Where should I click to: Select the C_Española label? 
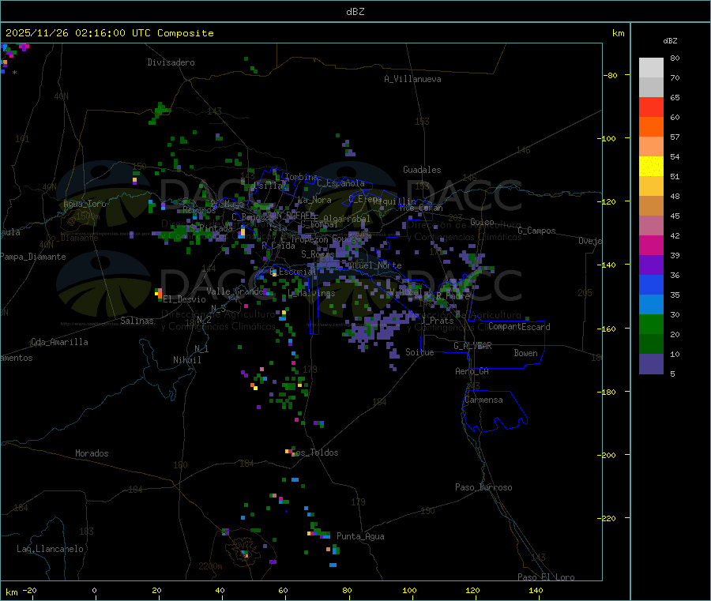pos(341,183)
